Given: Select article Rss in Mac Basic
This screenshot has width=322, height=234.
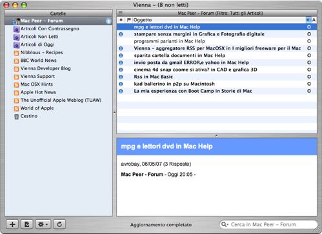Looking at the screenshot, I should click(x=217, y=77).
